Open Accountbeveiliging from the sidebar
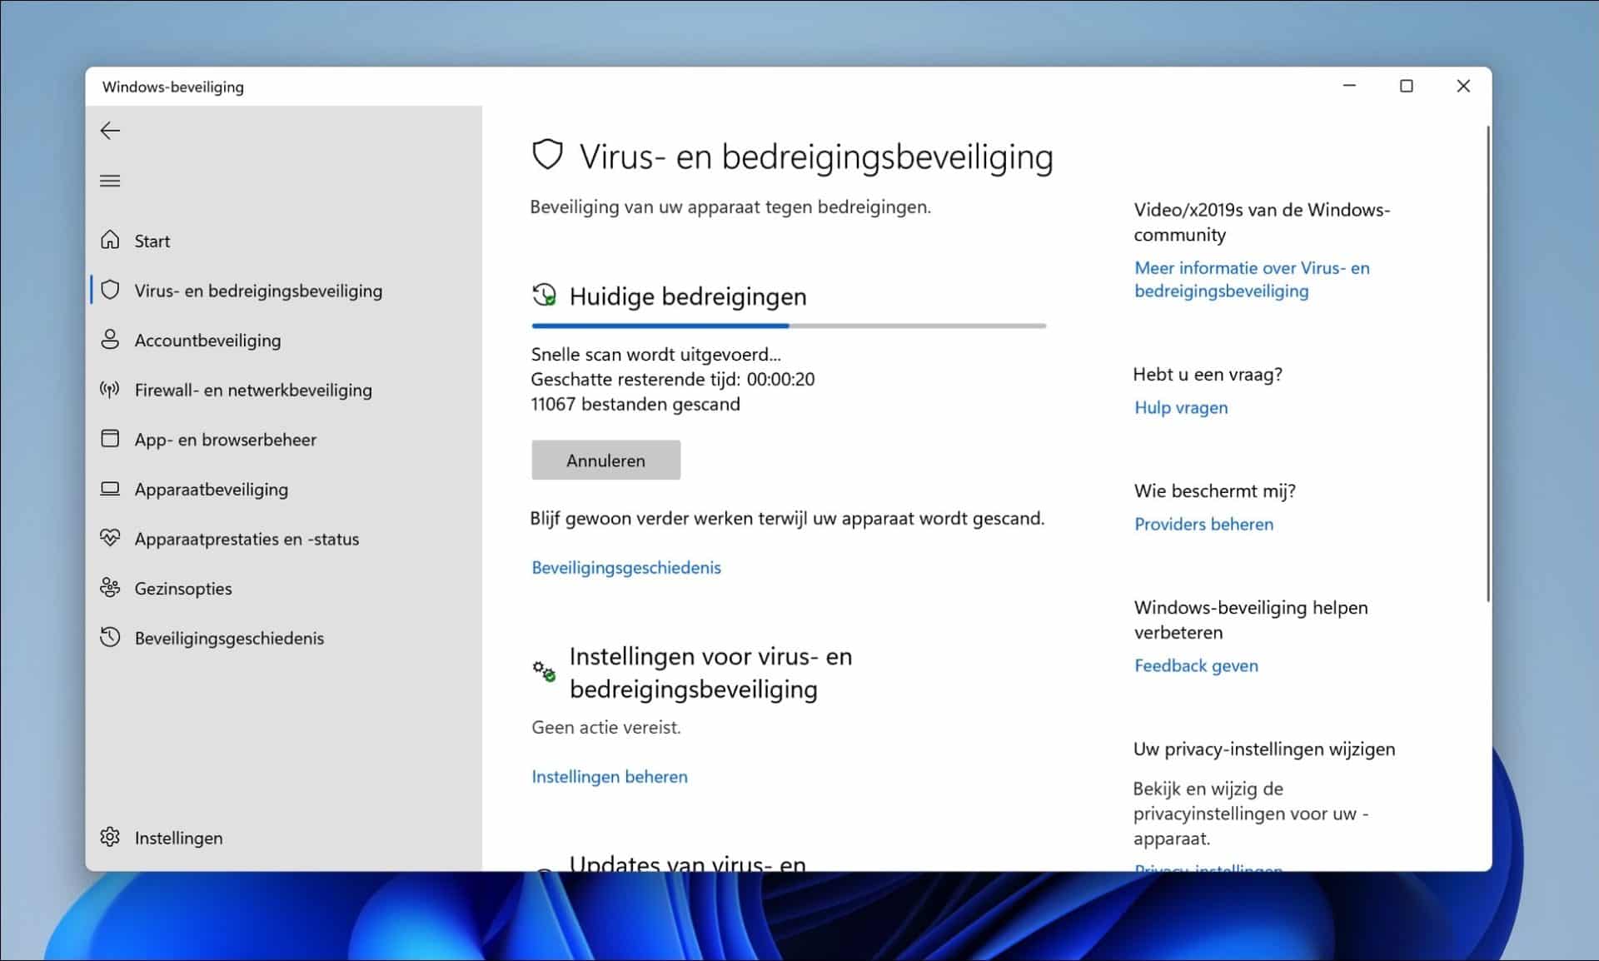The height and width of the screenshot is (961, 1599). pyautogui.click(x=208, y=340)
